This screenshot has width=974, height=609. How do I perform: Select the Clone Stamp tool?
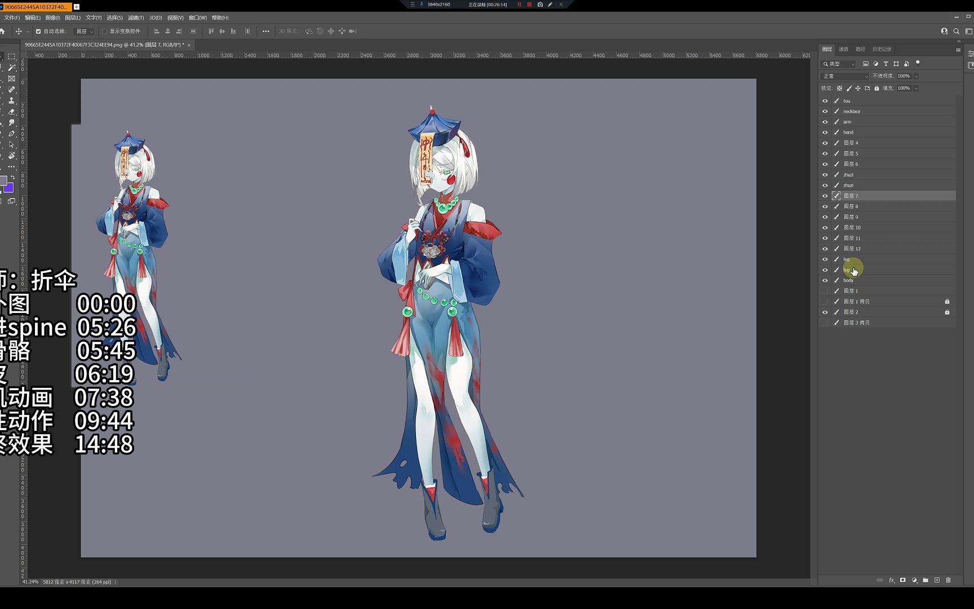pyautogui.click(x=11, y=101)
